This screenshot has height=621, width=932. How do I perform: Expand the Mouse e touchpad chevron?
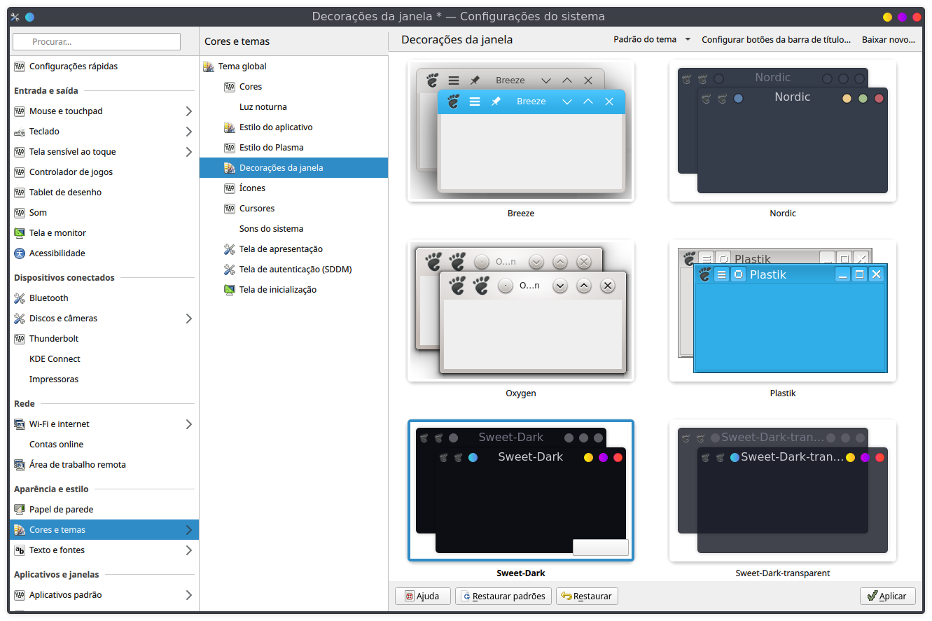(189, 111)
